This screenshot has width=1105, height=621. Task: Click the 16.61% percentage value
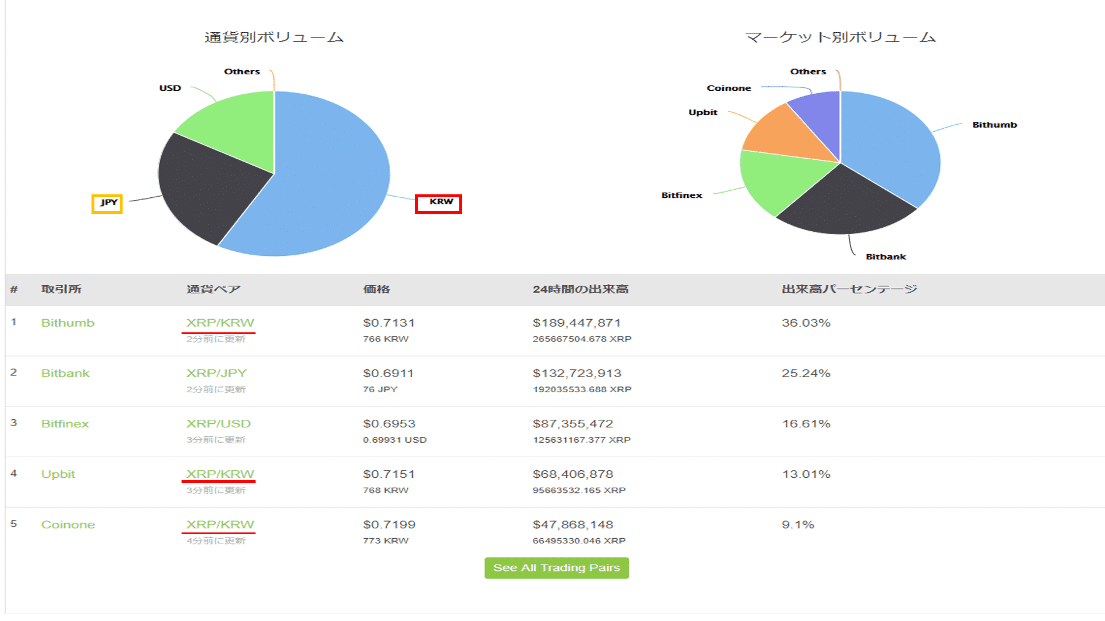point(806,424)
